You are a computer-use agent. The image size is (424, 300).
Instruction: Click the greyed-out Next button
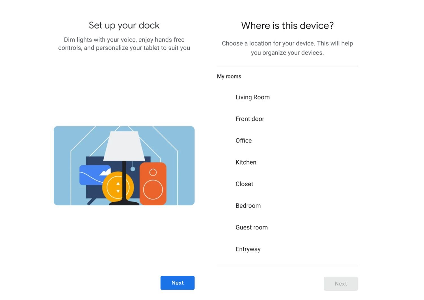(x=341, y=284)
